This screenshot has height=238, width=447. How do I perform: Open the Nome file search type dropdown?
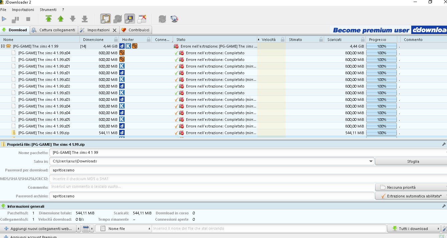tap(124, 229)
